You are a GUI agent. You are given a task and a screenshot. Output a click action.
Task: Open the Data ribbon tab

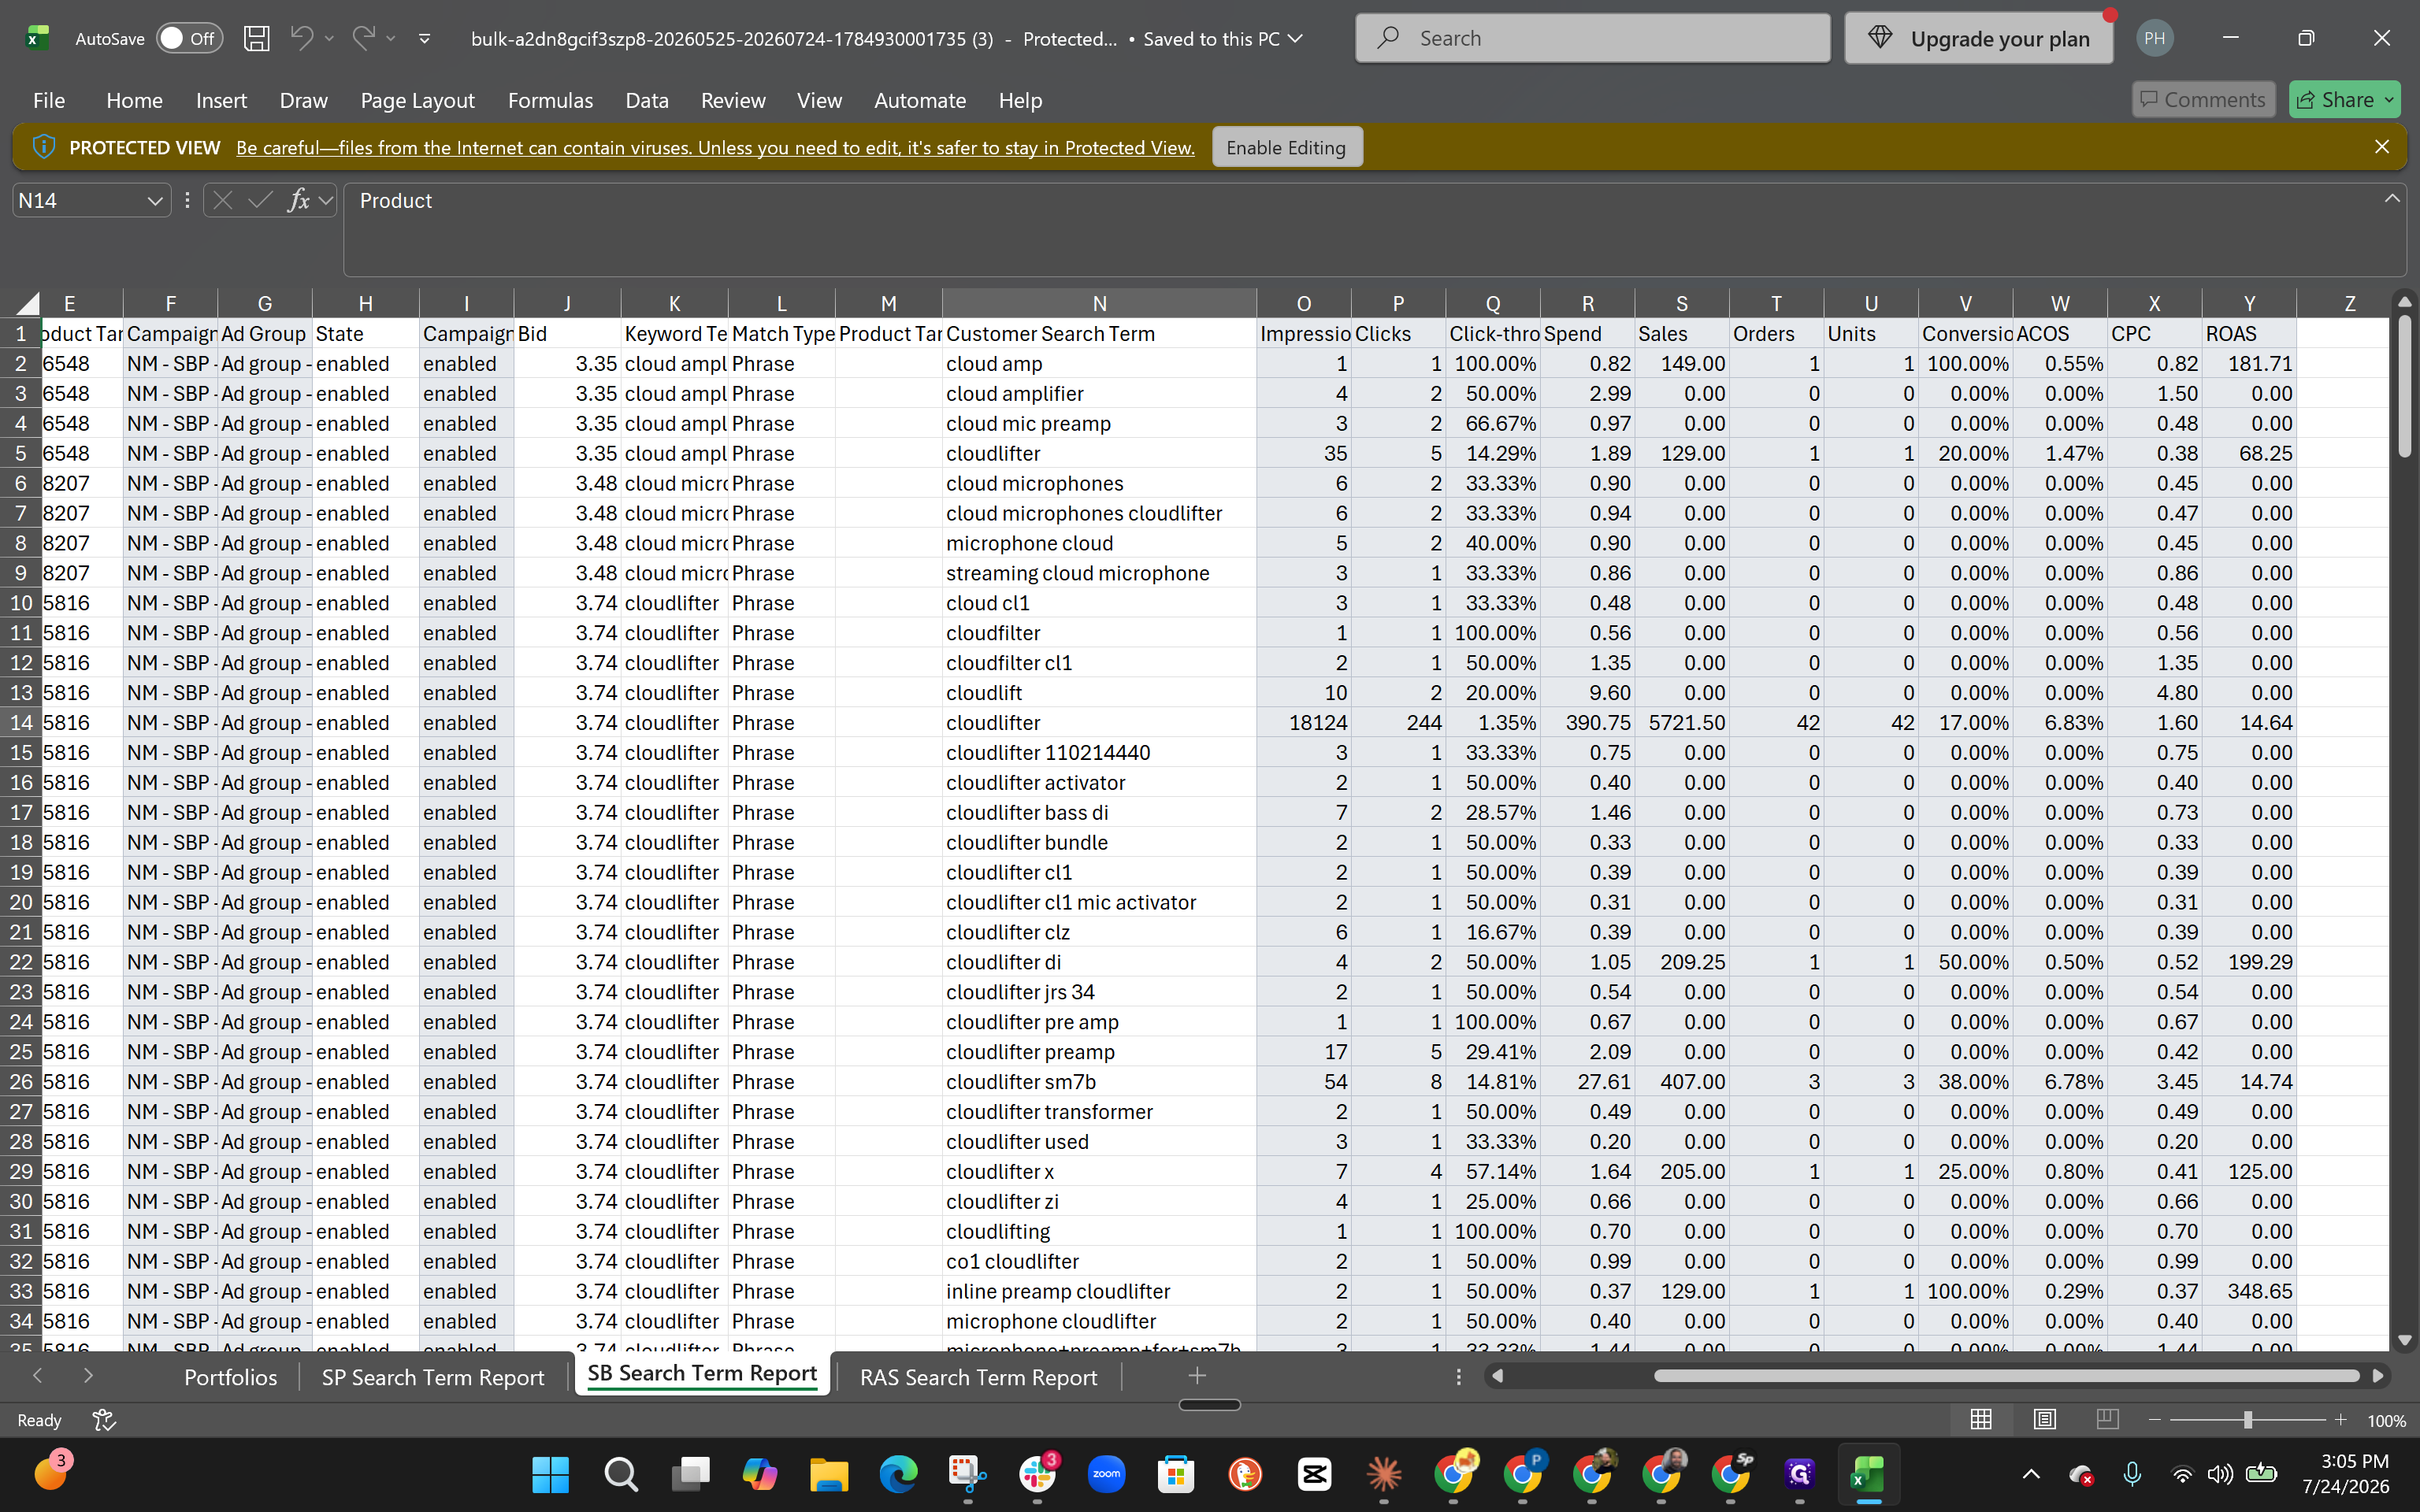(x=647, y=100)
